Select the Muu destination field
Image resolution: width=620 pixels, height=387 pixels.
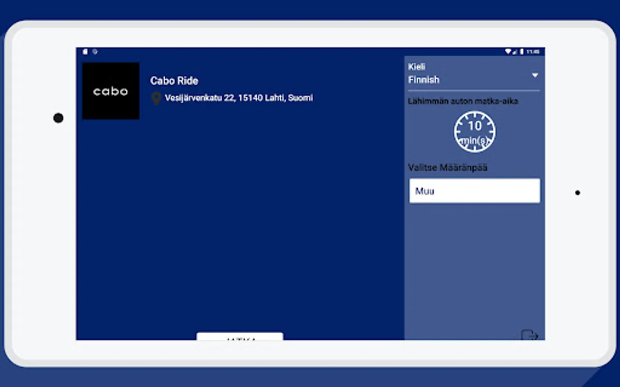pyautogui.click(x=474, y=191)
